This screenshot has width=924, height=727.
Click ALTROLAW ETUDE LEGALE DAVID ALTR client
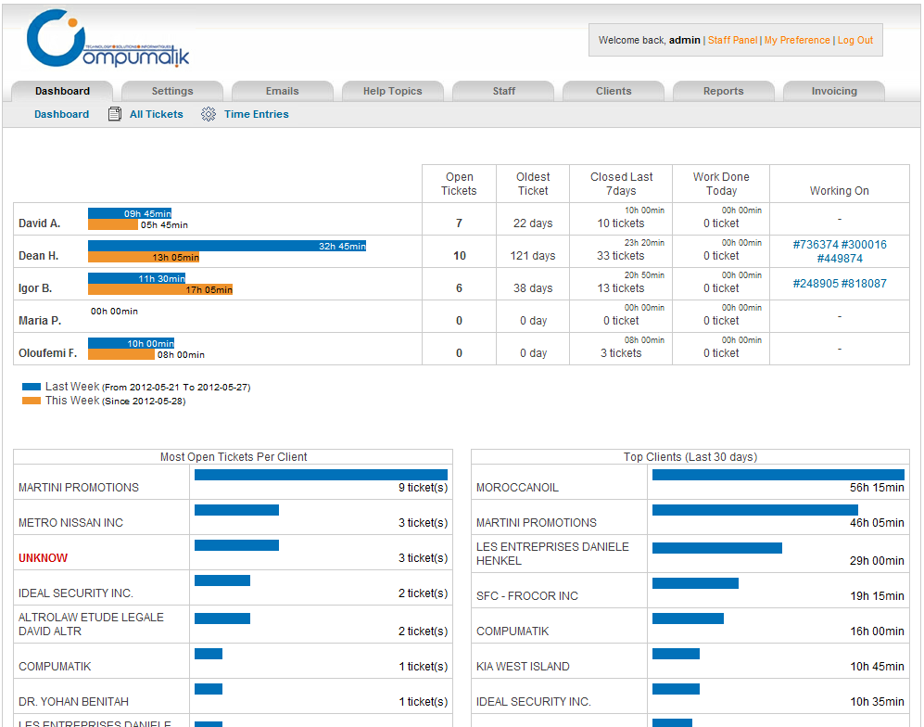(91, 624)
